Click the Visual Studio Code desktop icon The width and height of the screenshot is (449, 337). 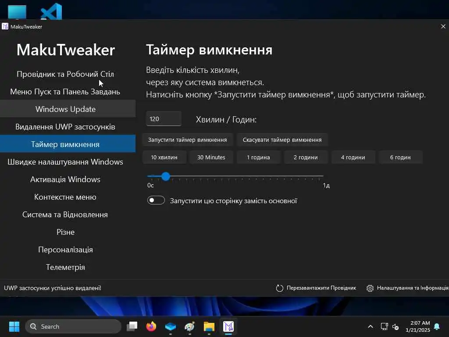(51, 11)
